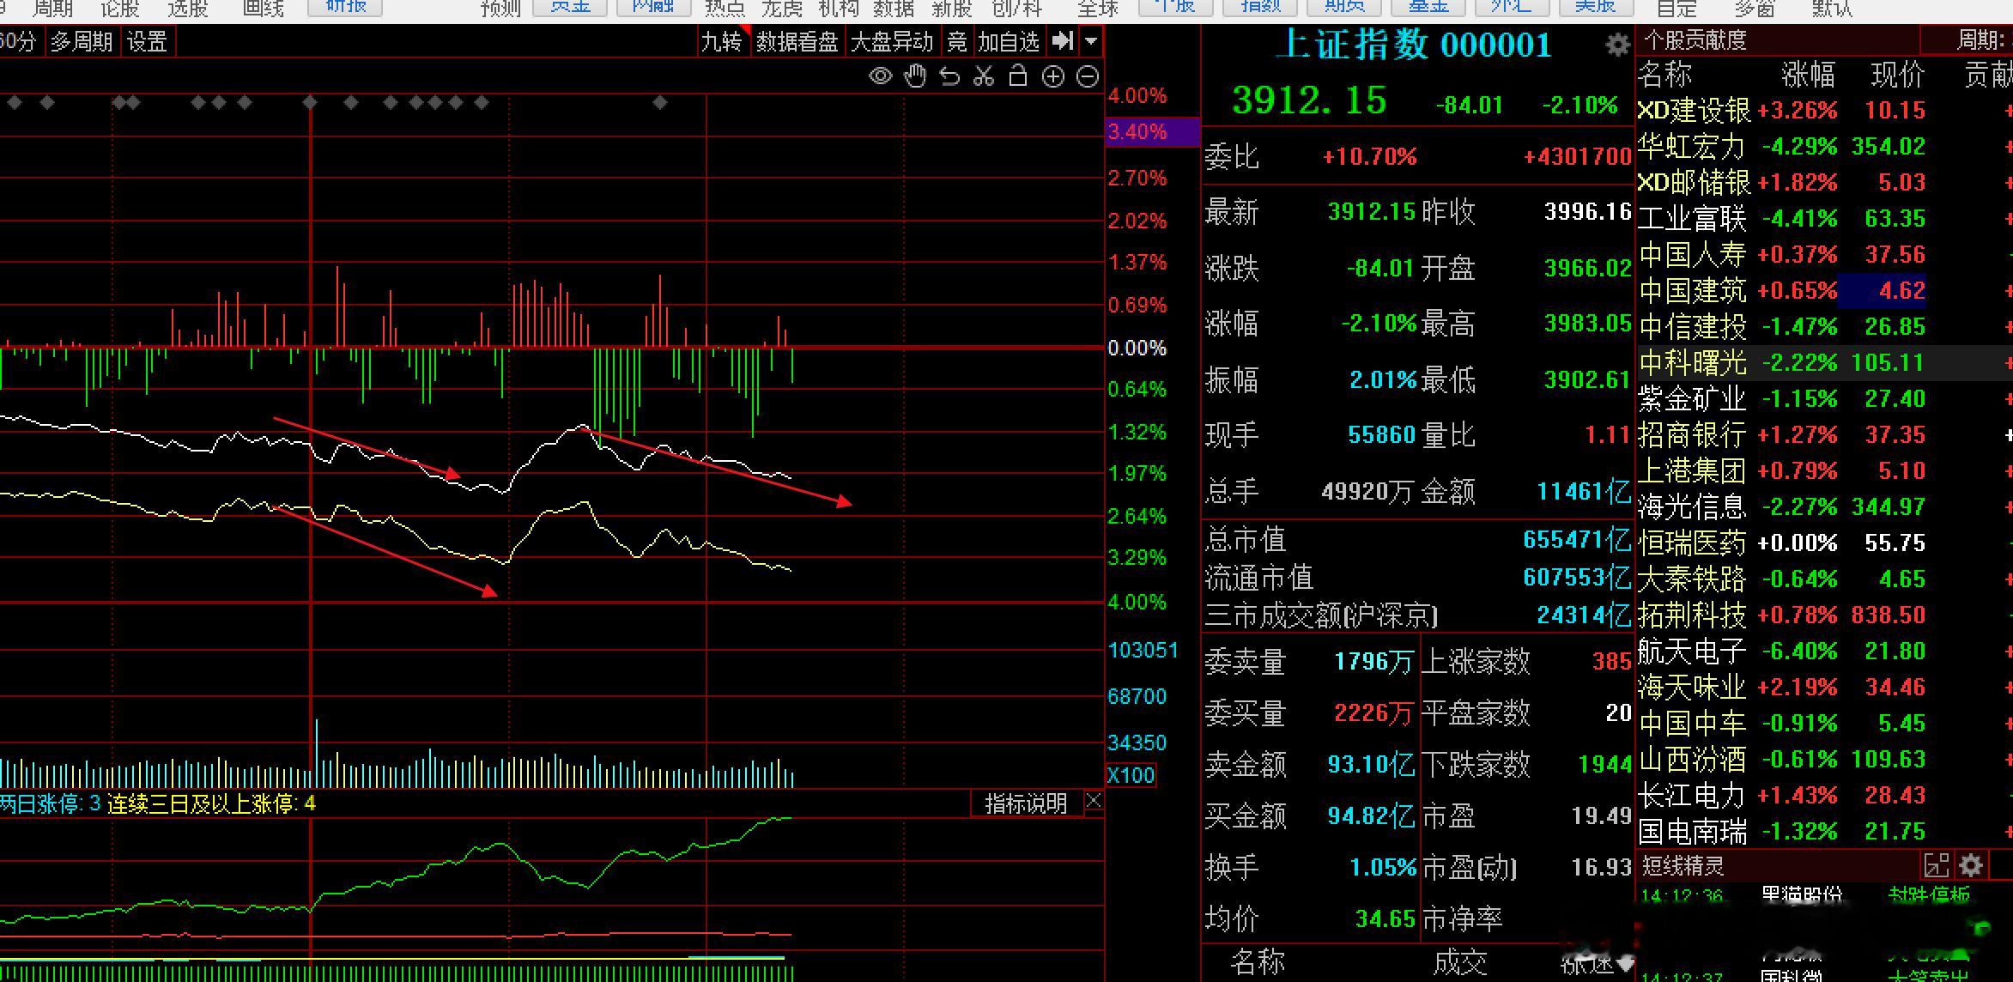Open the 多窗 menu

click(1755, 9)
